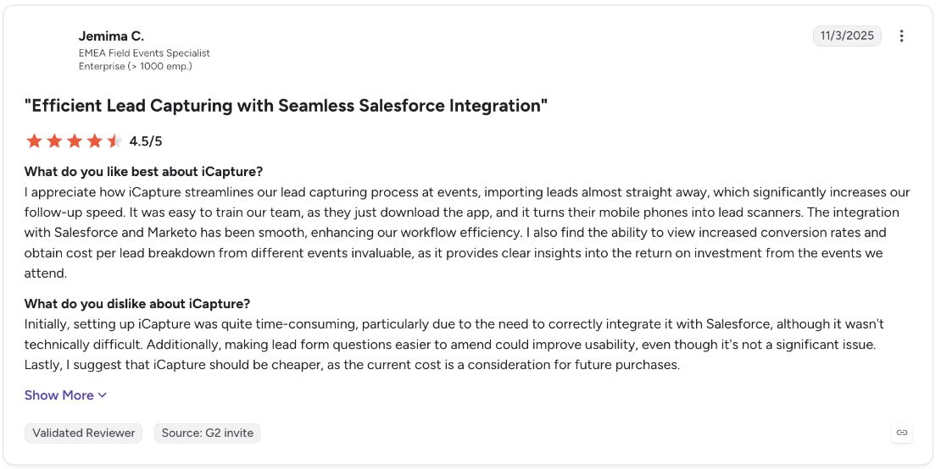Screen dimensions: 941x469
Task: Open reviewer profile Jemima C.
Action: click(x=112, y=36)
